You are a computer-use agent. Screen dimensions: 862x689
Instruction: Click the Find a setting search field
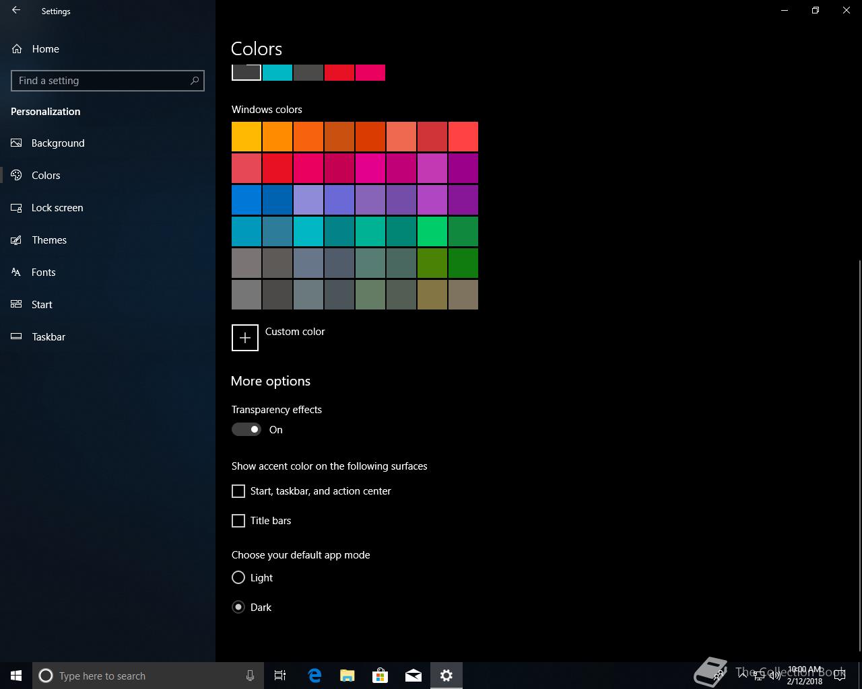[x=108, y=81]
